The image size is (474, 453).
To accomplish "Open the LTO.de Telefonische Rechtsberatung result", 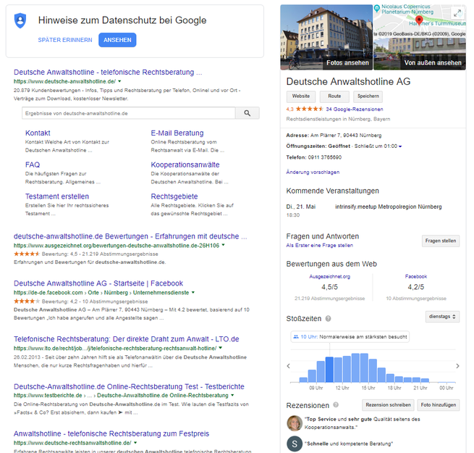I will coord(127,338).
